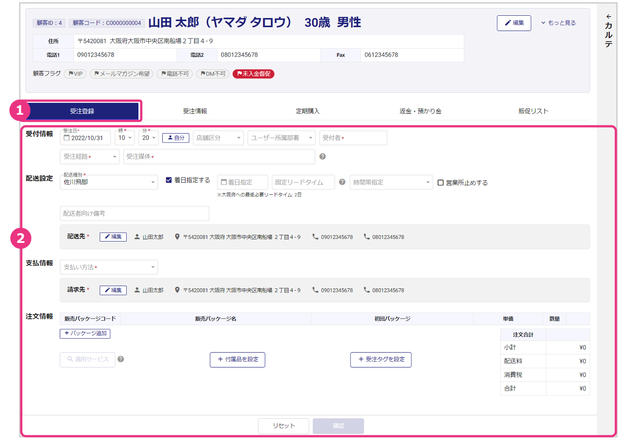Image resolution: width=618 pixels, height=439 pixels.
Task: Enable the 営業所止めする checkbox
Action: [x=441, y=183]
